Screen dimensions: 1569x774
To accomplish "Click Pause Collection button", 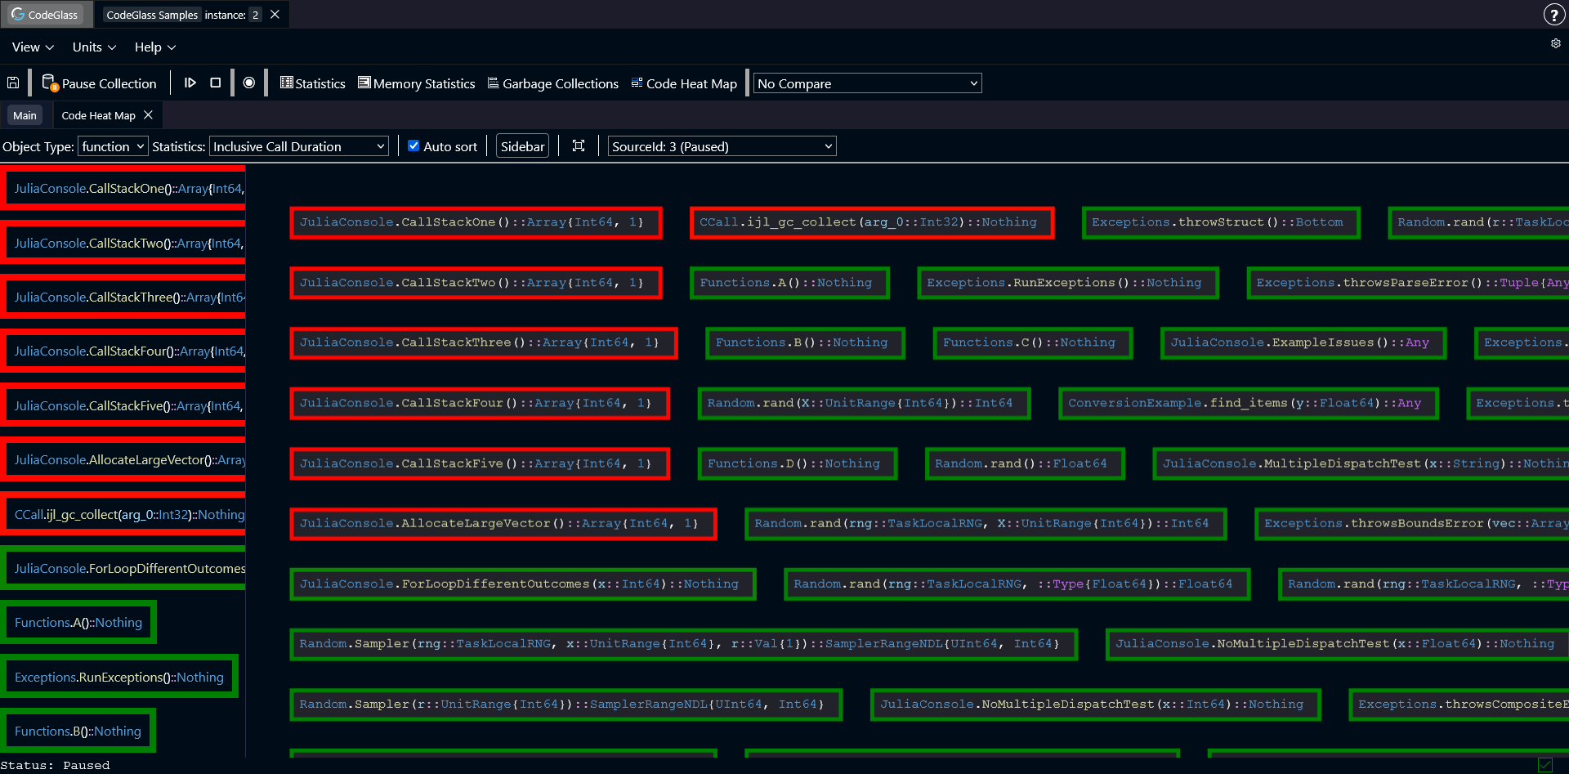I will (100, 83).
